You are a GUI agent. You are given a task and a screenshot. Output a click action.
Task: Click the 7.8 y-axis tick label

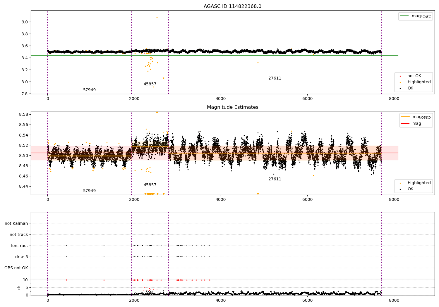tap(25, 94)
